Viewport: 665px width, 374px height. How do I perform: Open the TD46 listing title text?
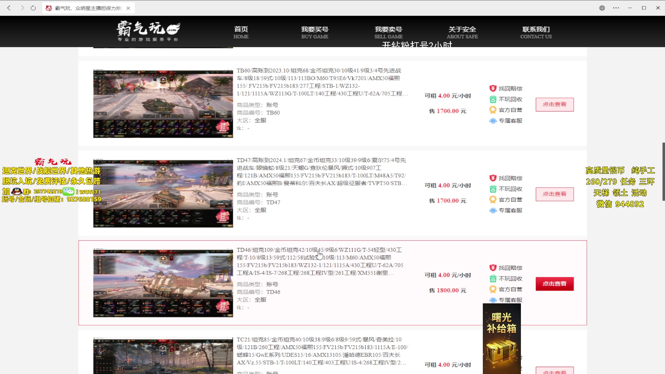pos(320,261)
